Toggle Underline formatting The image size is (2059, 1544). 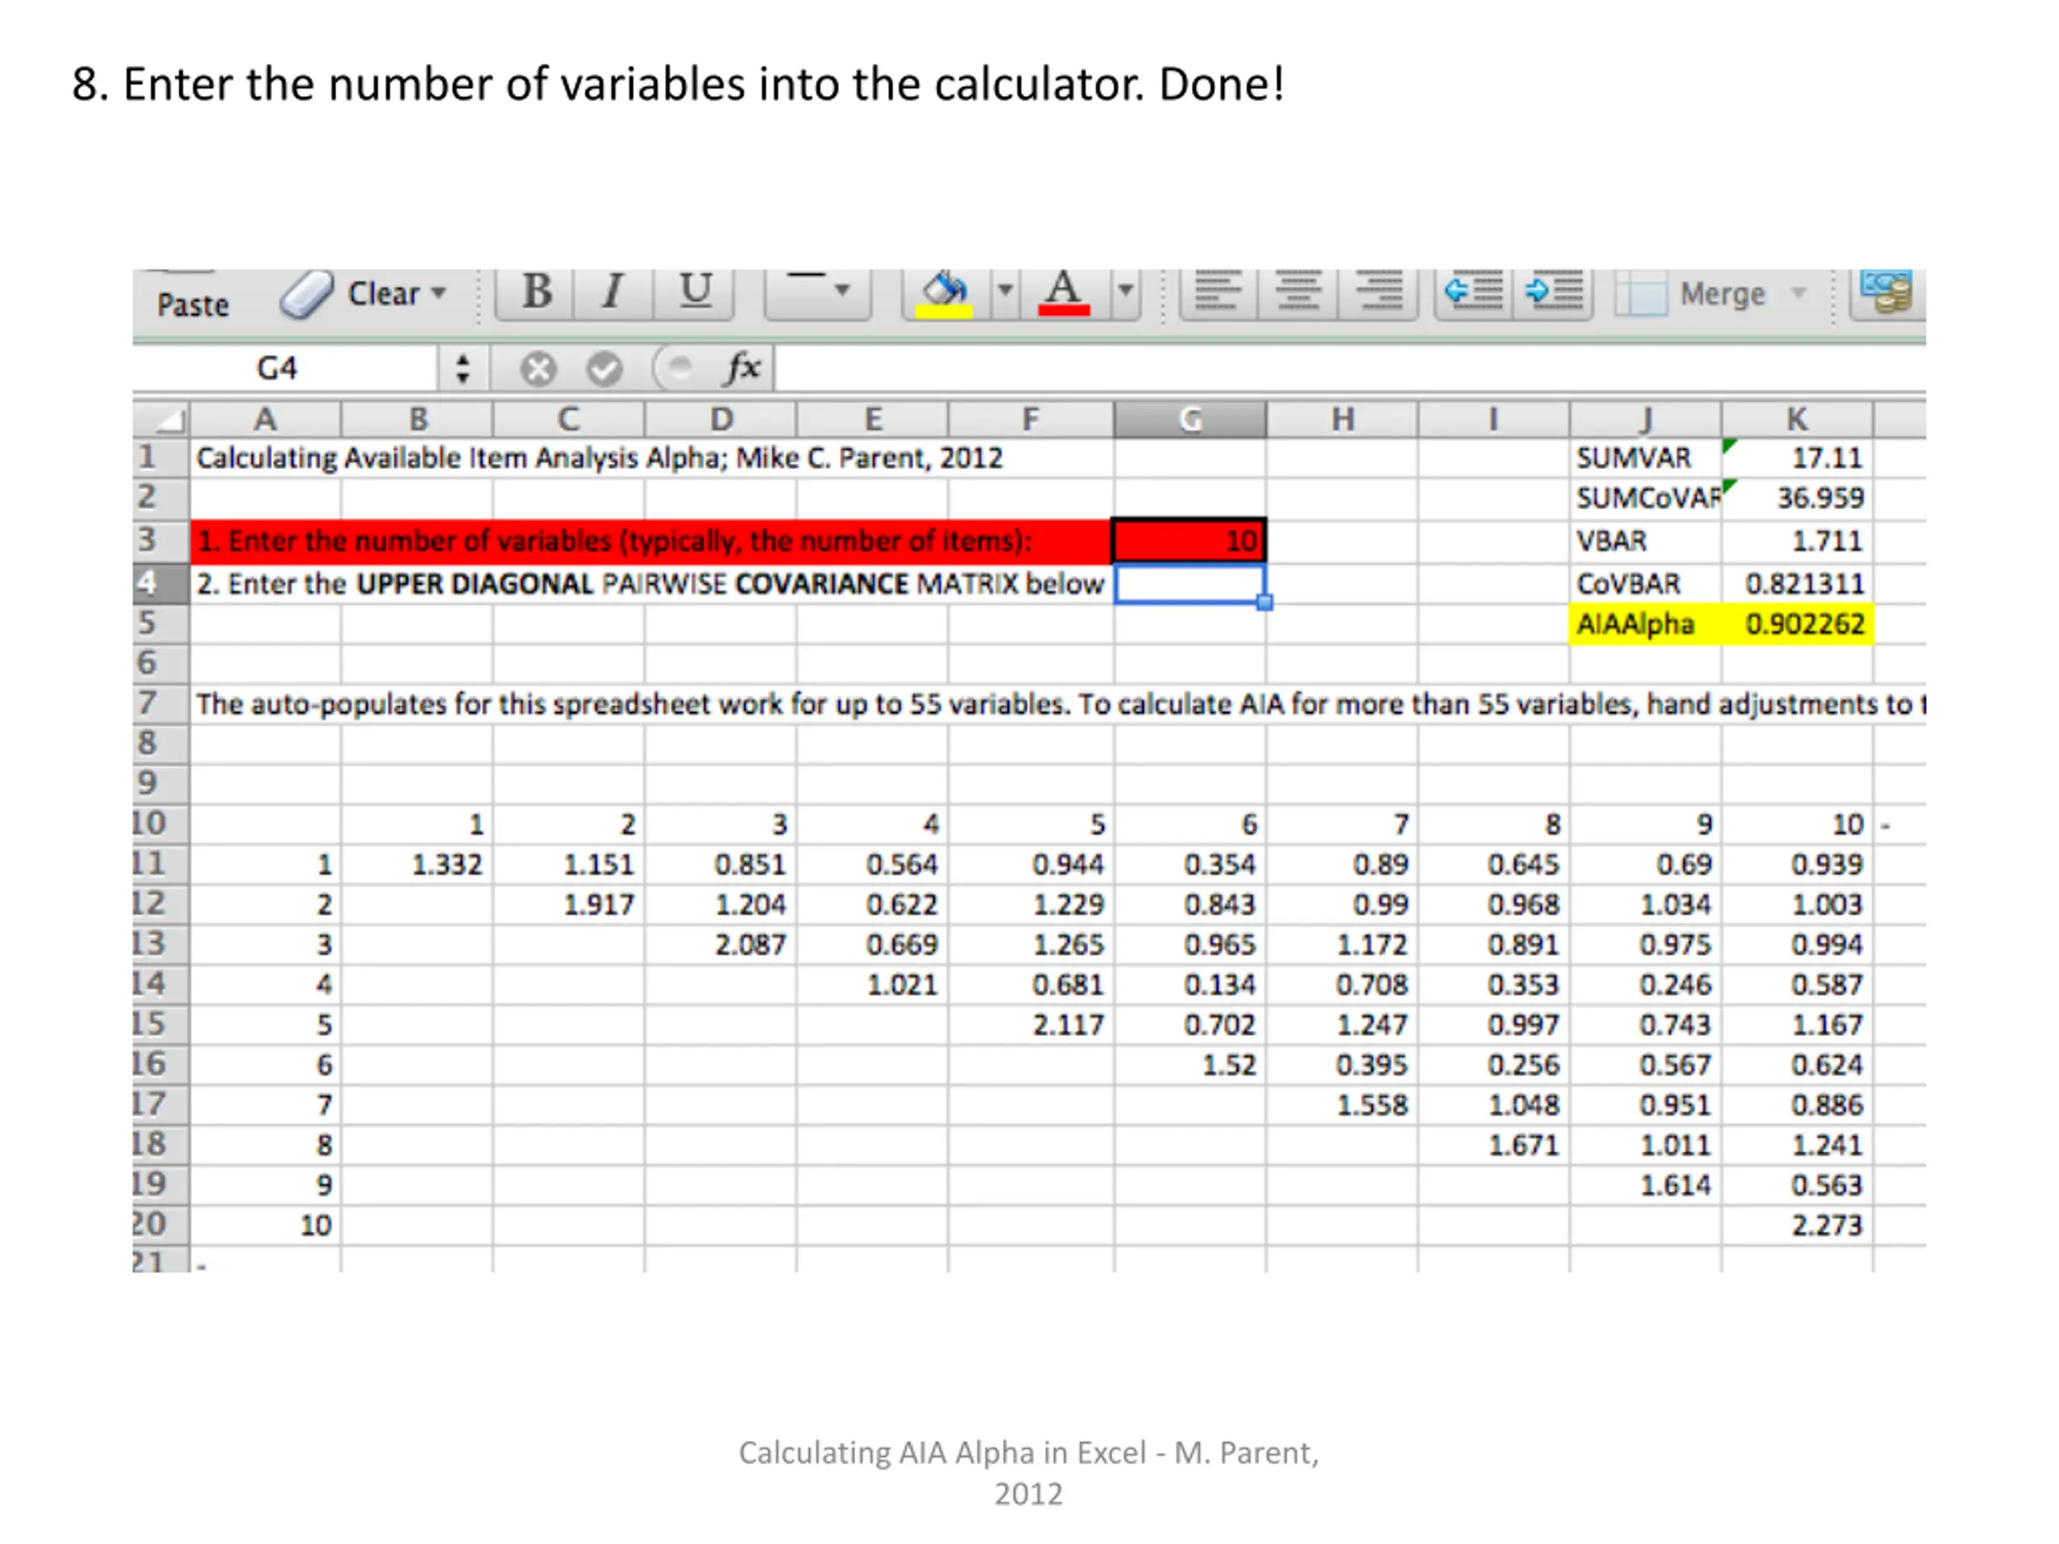pyautogui.click(x=694, y=292)
